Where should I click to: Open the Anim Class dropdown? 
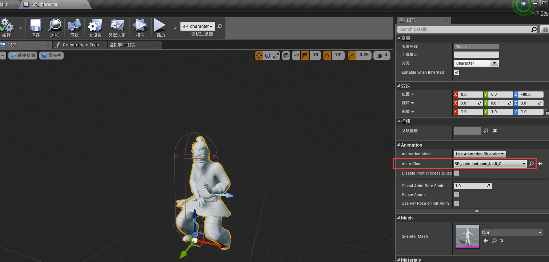point(523,164)
